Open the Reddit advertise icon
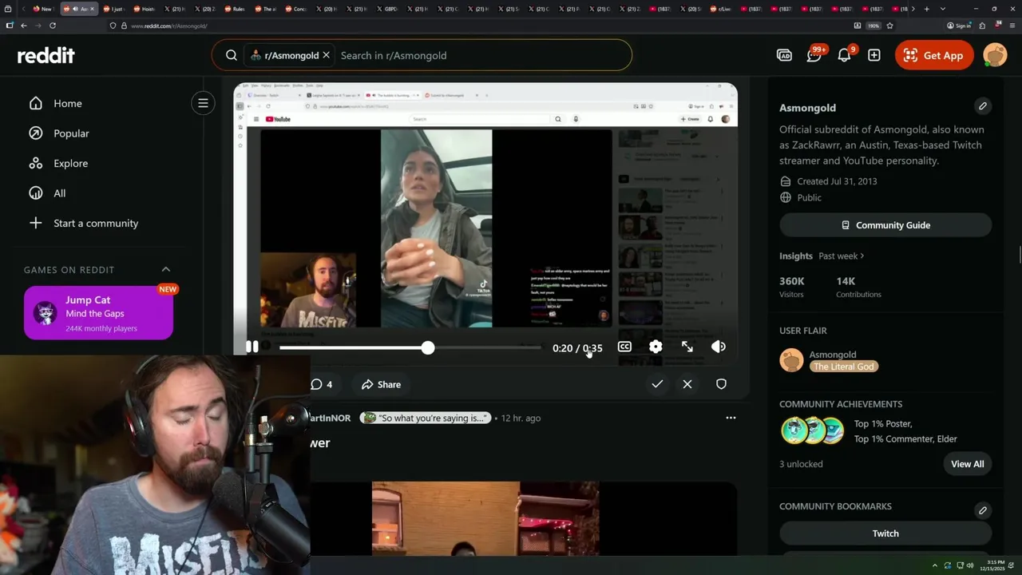The image size is (1022, 575). tap(784, 55)
